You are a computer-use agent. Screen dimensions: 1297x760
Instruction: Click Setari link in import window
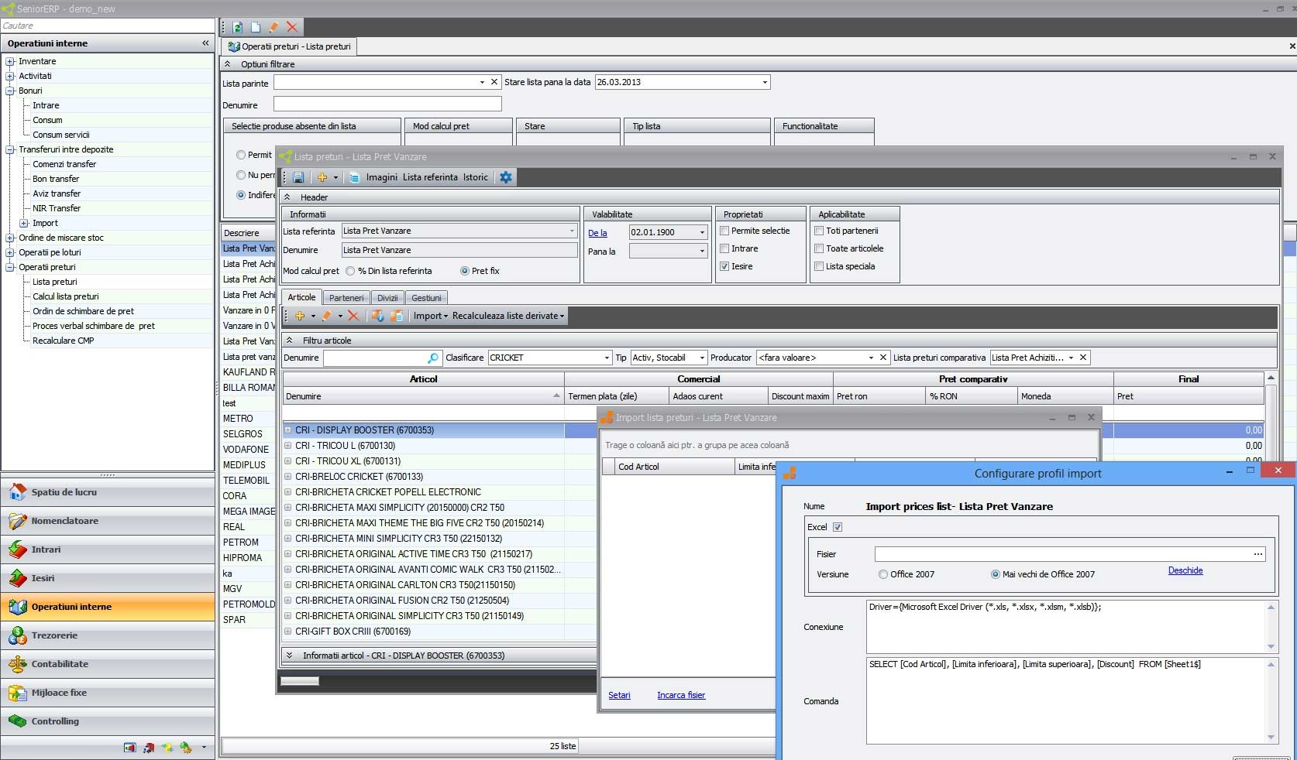click(619, 695)
